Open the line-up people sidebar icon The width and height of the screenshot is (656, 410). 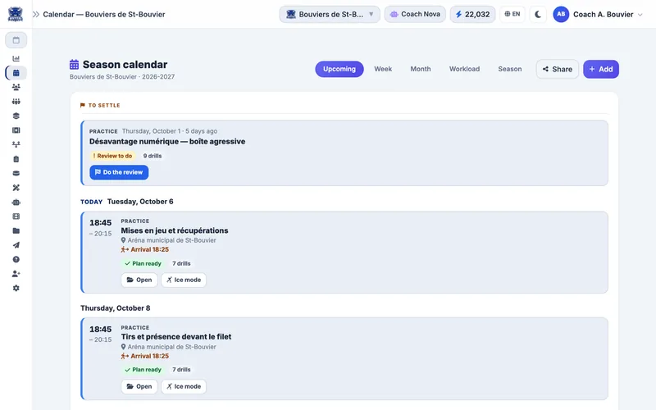(x=16, y=102)
